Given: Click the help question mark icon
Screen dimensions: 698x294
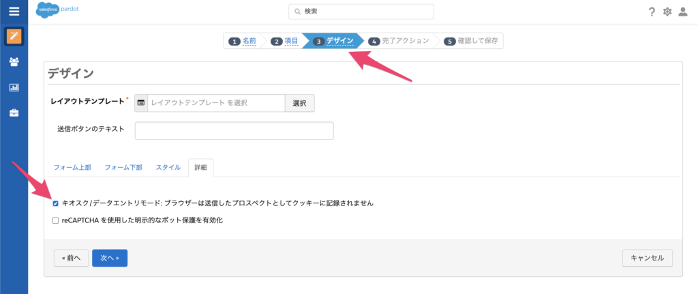Looking at the screenshot, I should pos(652,12).
